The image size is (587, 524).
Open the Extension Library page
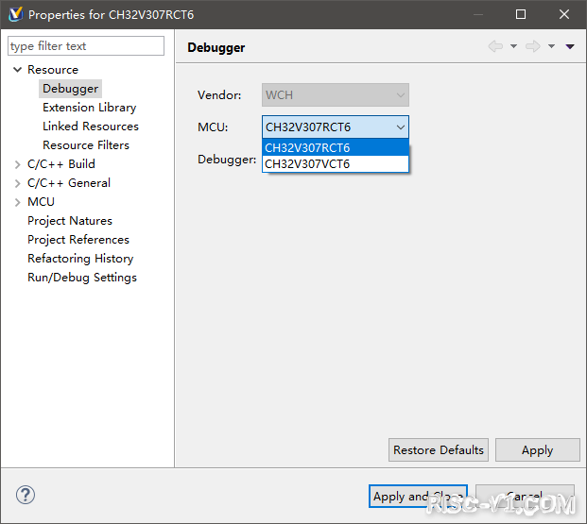[90, 108]
